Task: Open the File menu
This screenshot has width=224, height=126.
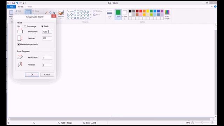Action: (12, 7)
